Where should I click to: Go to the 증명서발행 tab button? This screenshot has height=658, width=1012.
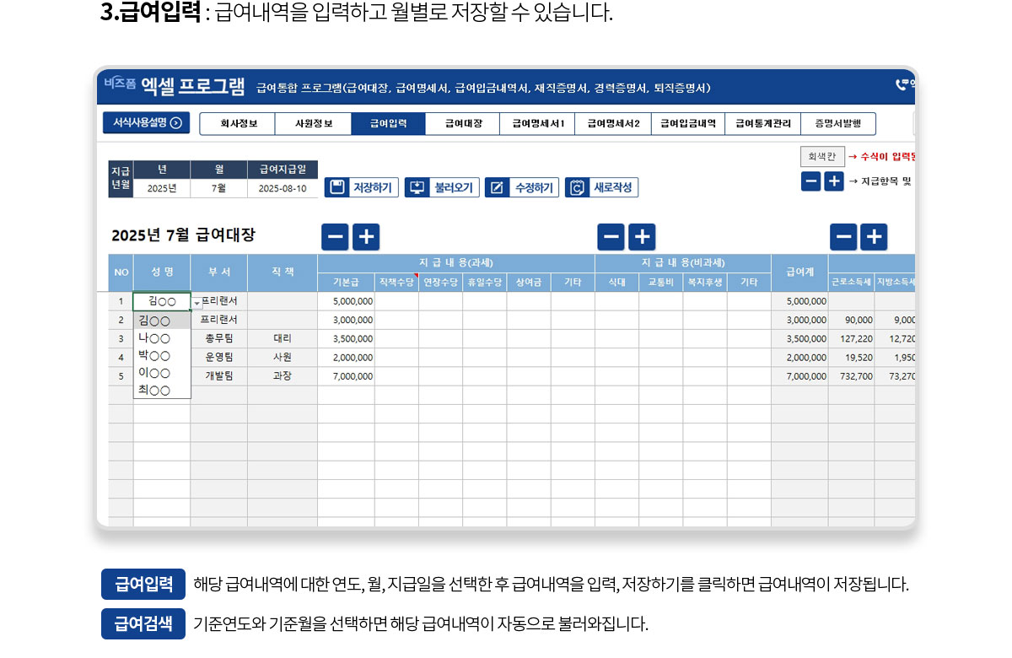pos(837,124)
